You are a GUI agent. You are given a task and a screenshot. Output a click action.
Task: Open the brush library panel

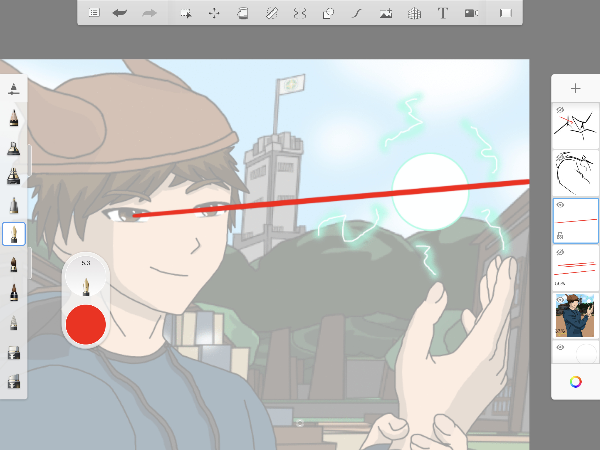coord(13,89)
